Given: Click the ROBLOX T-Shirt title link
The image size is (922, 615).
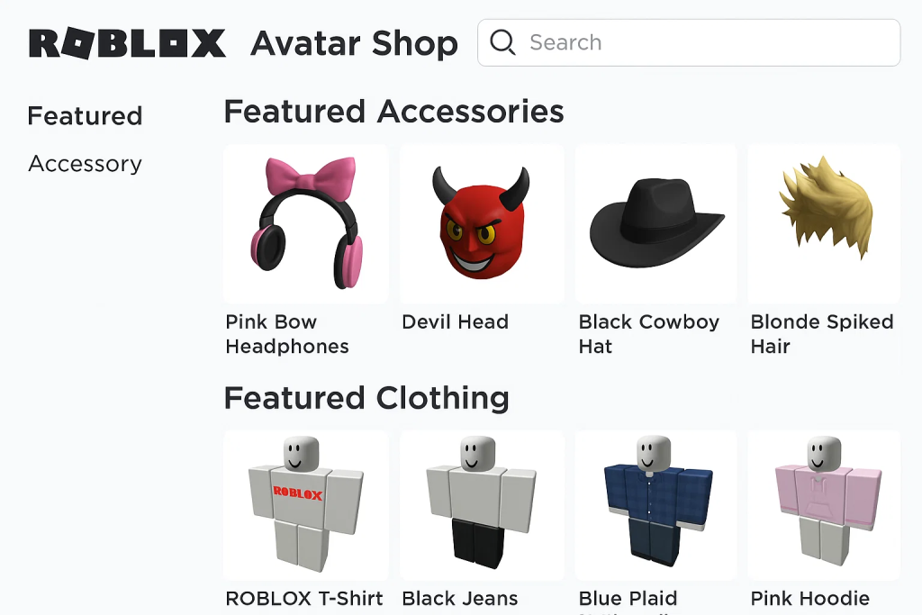Looking at the screenshot, I should tap(304, 599).
